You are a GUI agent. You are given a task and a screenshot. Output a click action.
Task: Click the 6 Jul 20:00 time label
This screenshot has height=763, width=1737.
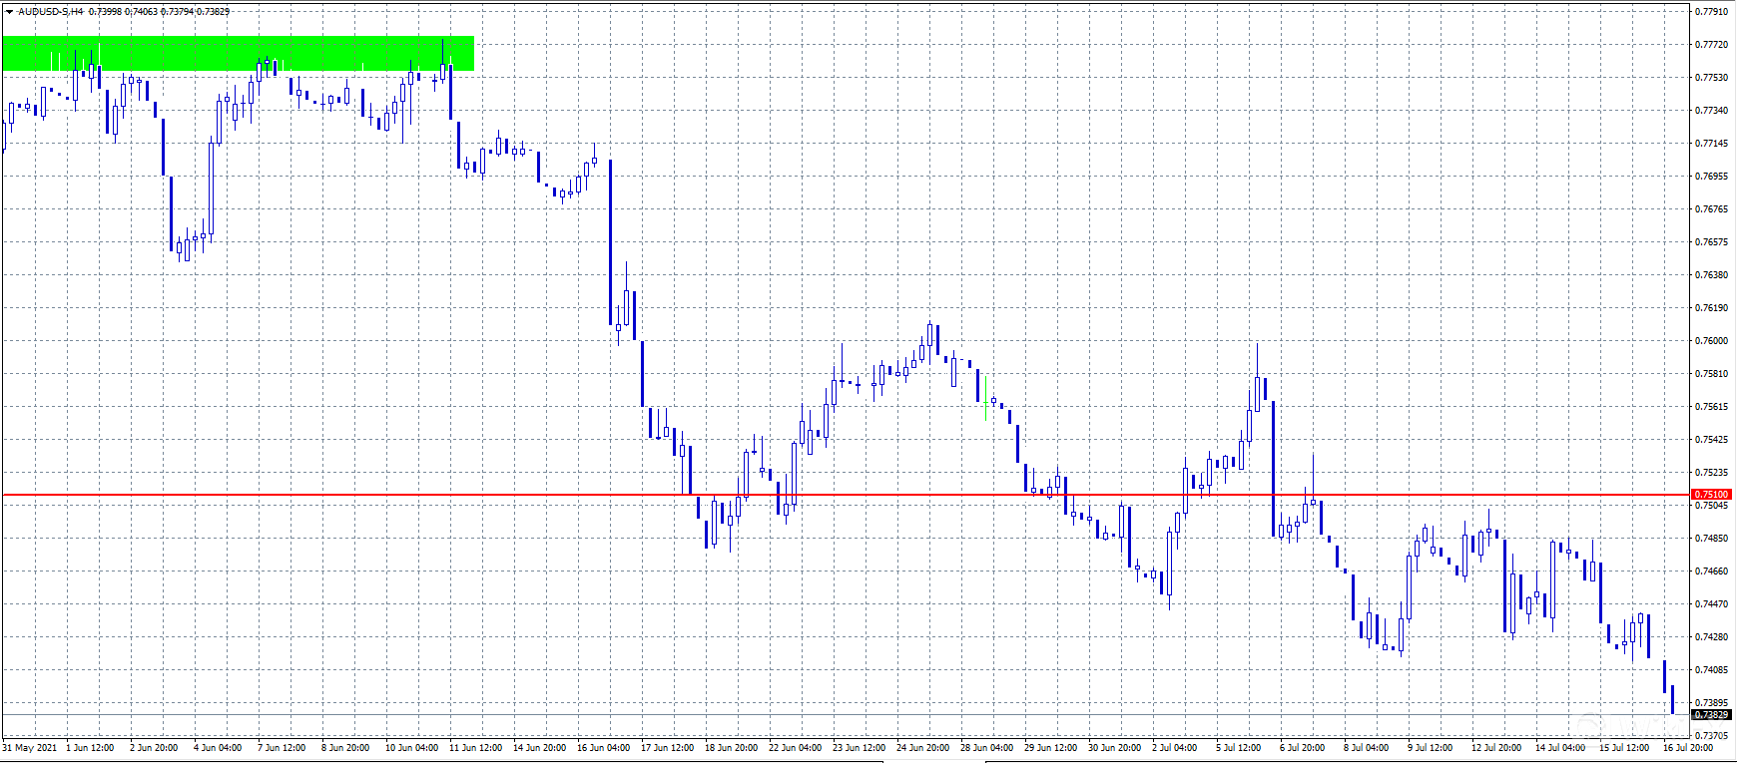click(1303, 748)
